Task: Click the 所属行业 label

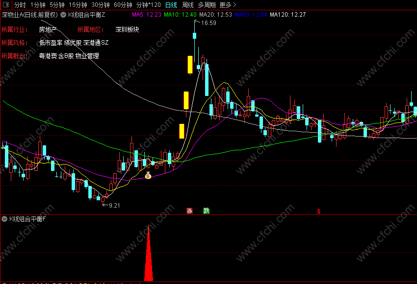Action: pos(14,29)
